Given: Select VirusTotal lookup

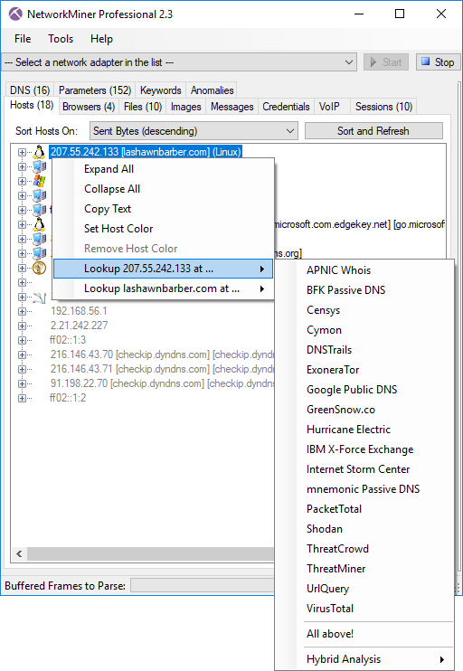Looking at the screenshot, I should click(x=364, y=609).
